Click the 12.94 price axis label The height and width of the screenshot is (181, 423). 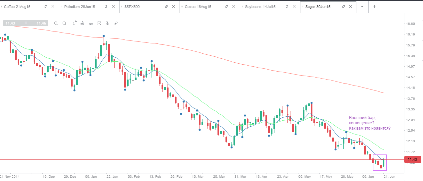pos(410,120)
